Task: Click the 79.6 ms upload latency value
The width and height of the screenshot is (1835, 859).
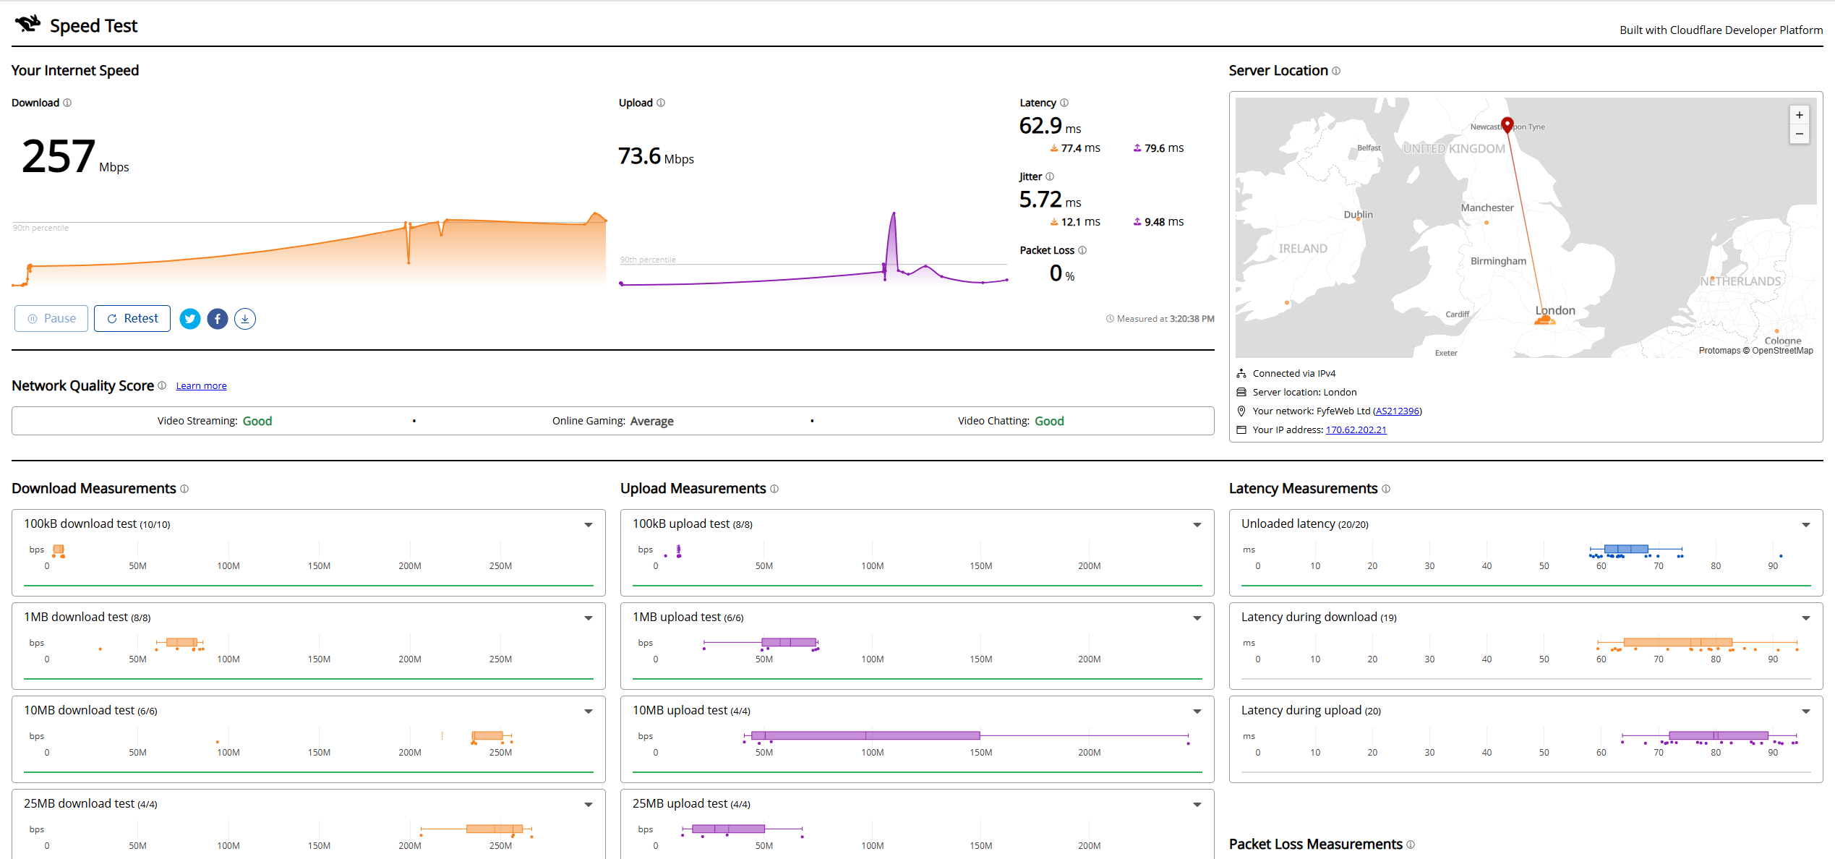Action: point(1159,148)
